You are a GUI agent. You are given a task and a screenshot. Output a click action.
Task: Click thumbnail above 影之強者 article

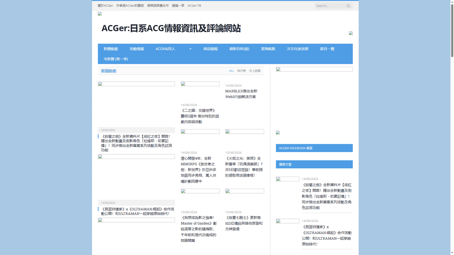[x=200, y=191]
